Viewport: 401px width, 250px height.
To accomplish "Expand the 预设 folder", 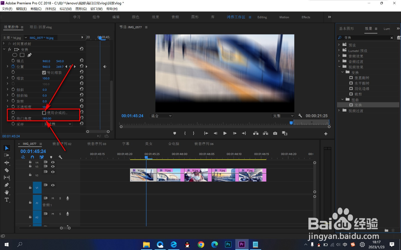I will click(339, 45).
